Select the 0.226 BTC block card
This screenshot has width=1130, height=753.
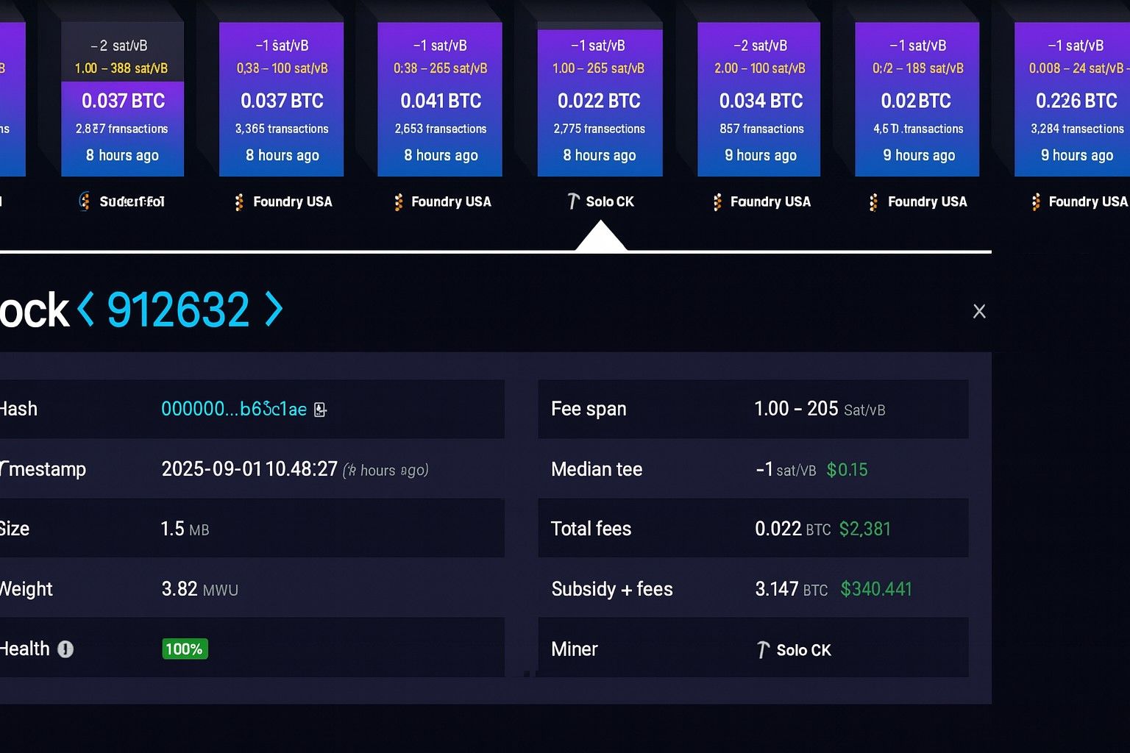tap(1072, 99)
